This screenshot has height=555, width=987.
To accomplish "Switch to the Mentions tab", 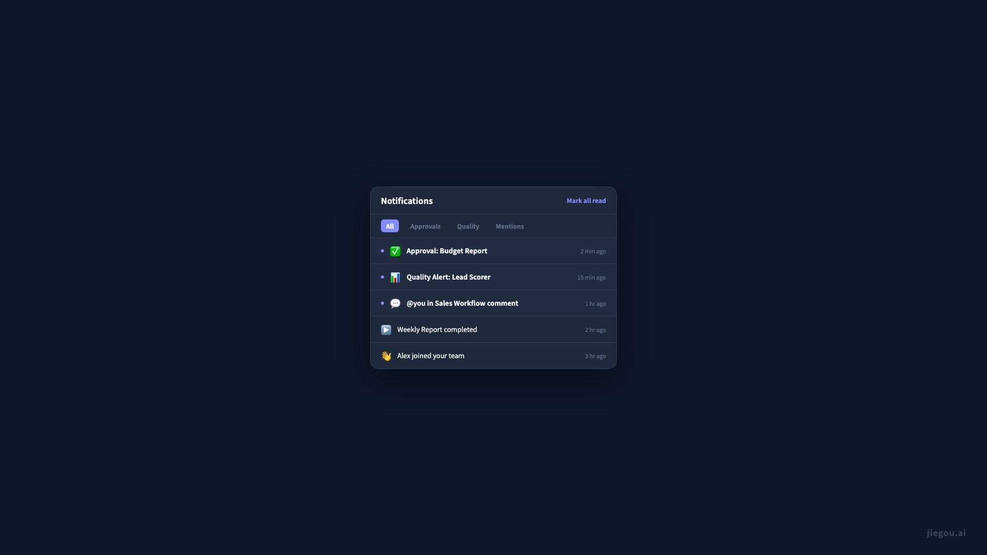I will [509, 226].
